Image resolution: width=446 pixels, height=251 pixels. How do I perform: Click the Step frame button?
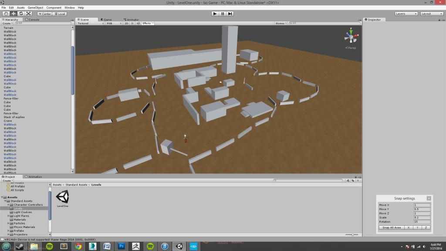pyautogui.click(x=230, y=14)
